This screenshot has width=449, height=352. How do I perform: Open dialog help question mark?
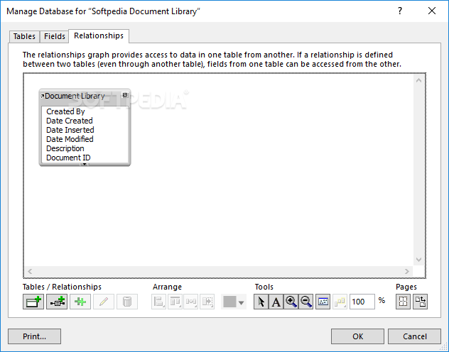tap(400, 11)
